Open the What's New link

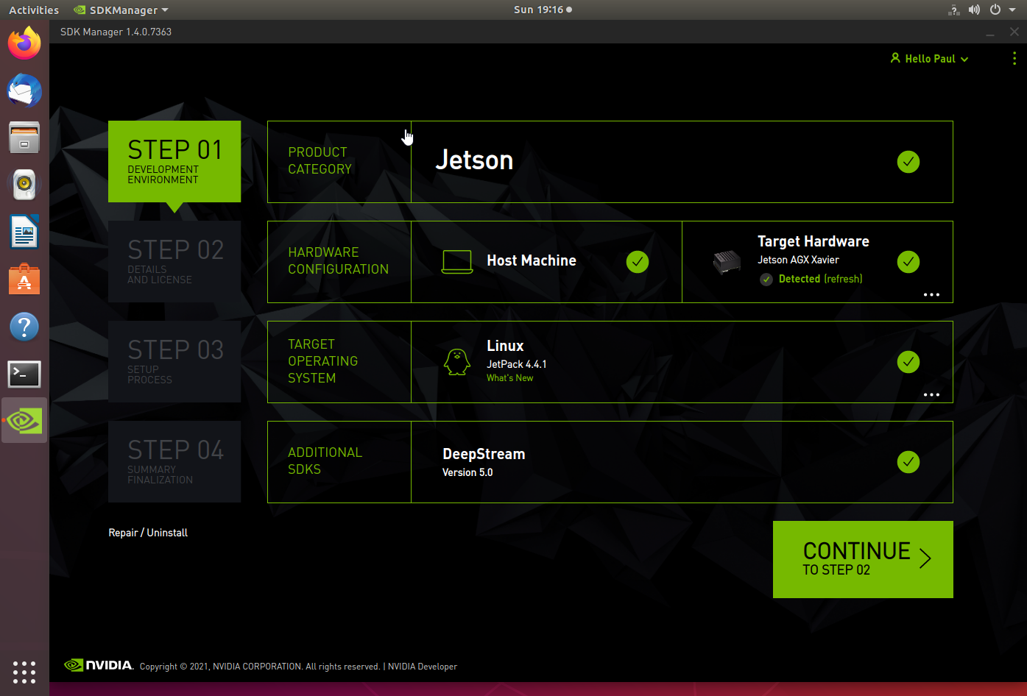coord(509,378)
